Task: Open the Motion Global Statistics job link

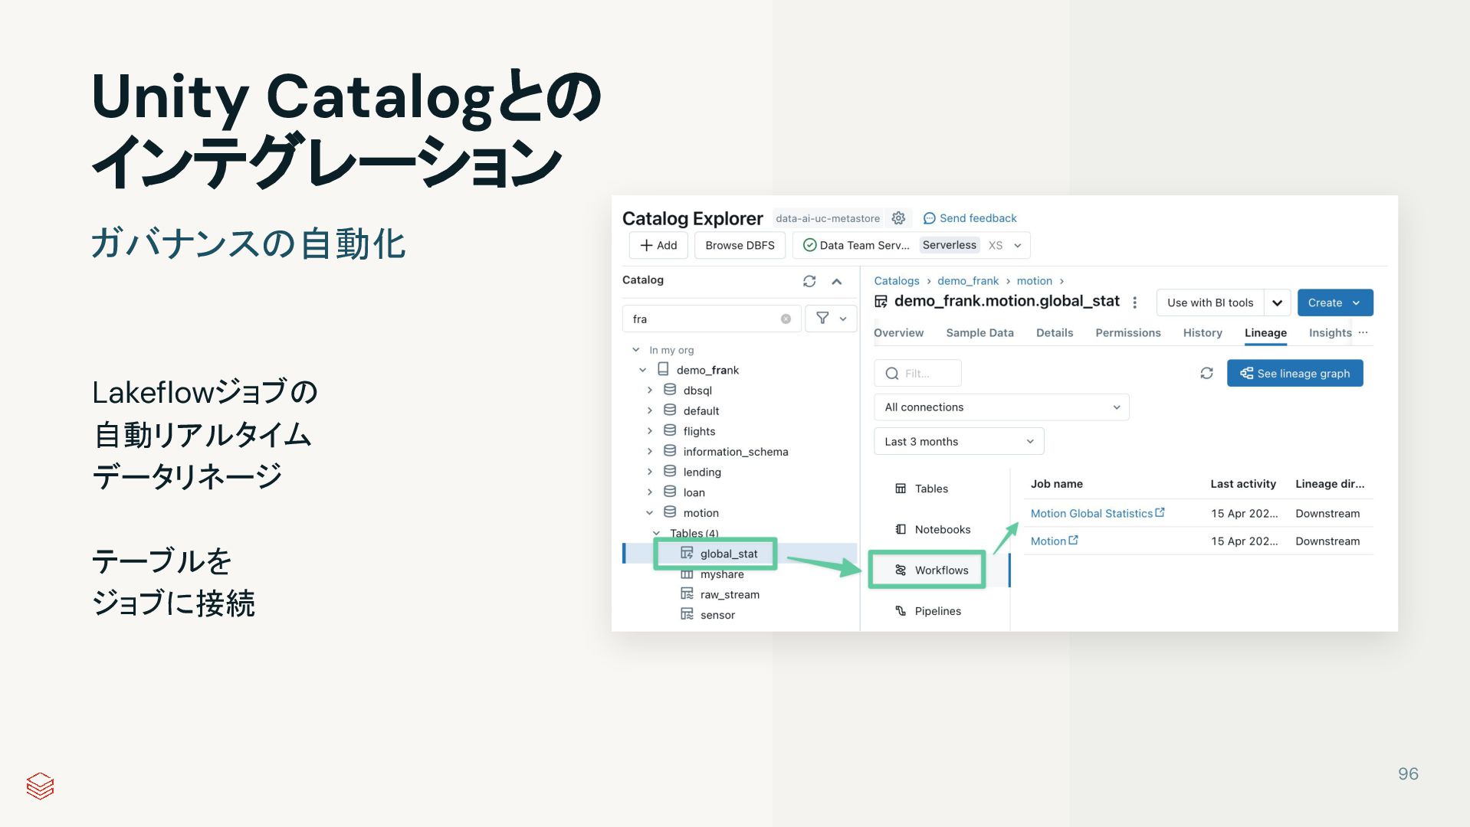Action: coord(1091,514)
